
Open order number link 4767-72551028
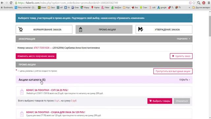[42, 48]
